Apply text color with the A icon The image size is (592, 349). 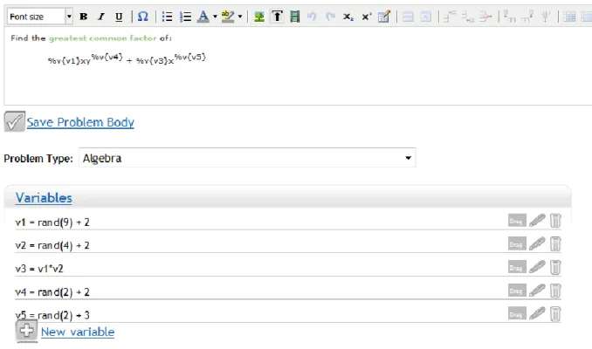click(203, 17)
